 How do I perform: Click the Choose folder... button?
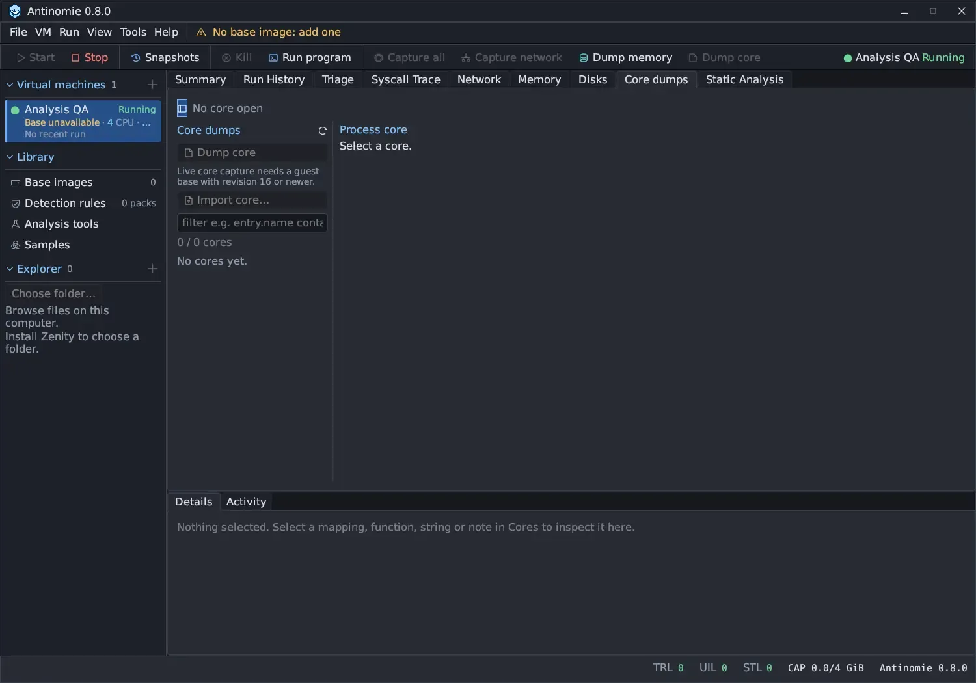[53, 293]
